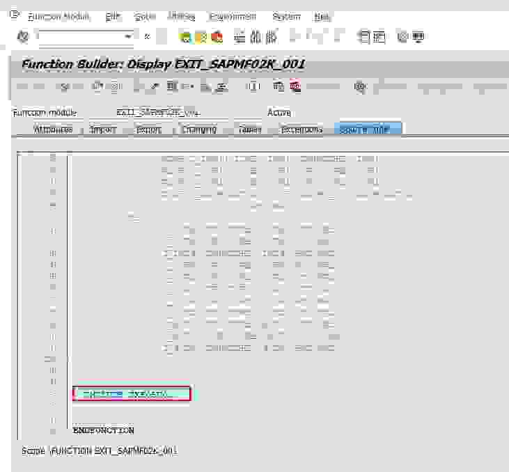Open the Function Module menu

58,17
